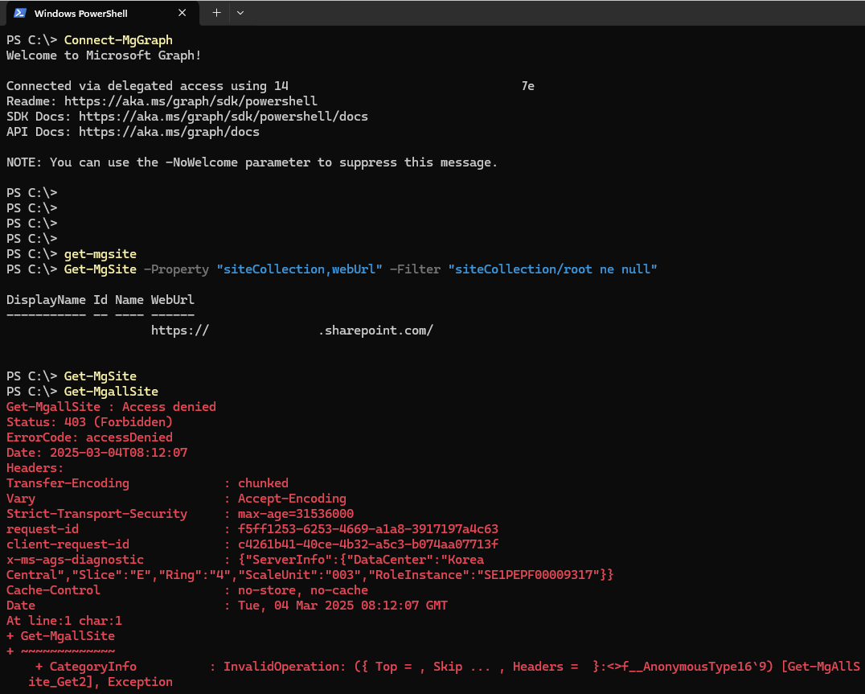Click the client-request-id GUID value
This screenshot has width=865, height=694.
(x=368, y=544)
